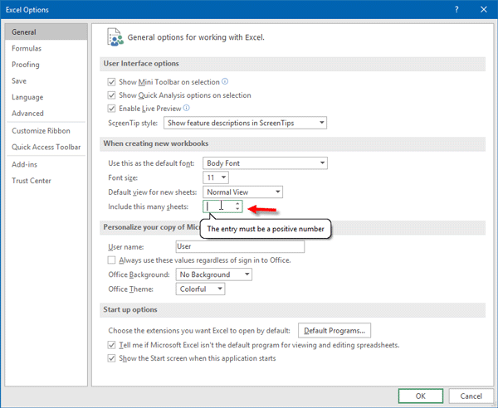Open the Font size dropdown

coord(216,177)
